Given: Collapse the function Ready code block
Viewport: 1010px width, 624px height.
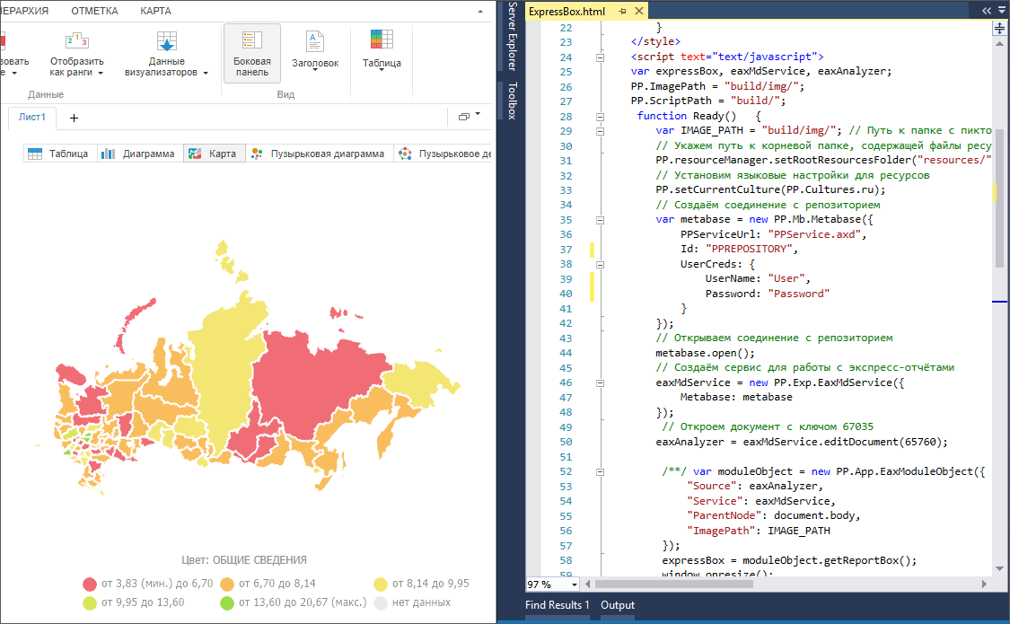Looking at the screenshot, I should click(x=600, y=116).
